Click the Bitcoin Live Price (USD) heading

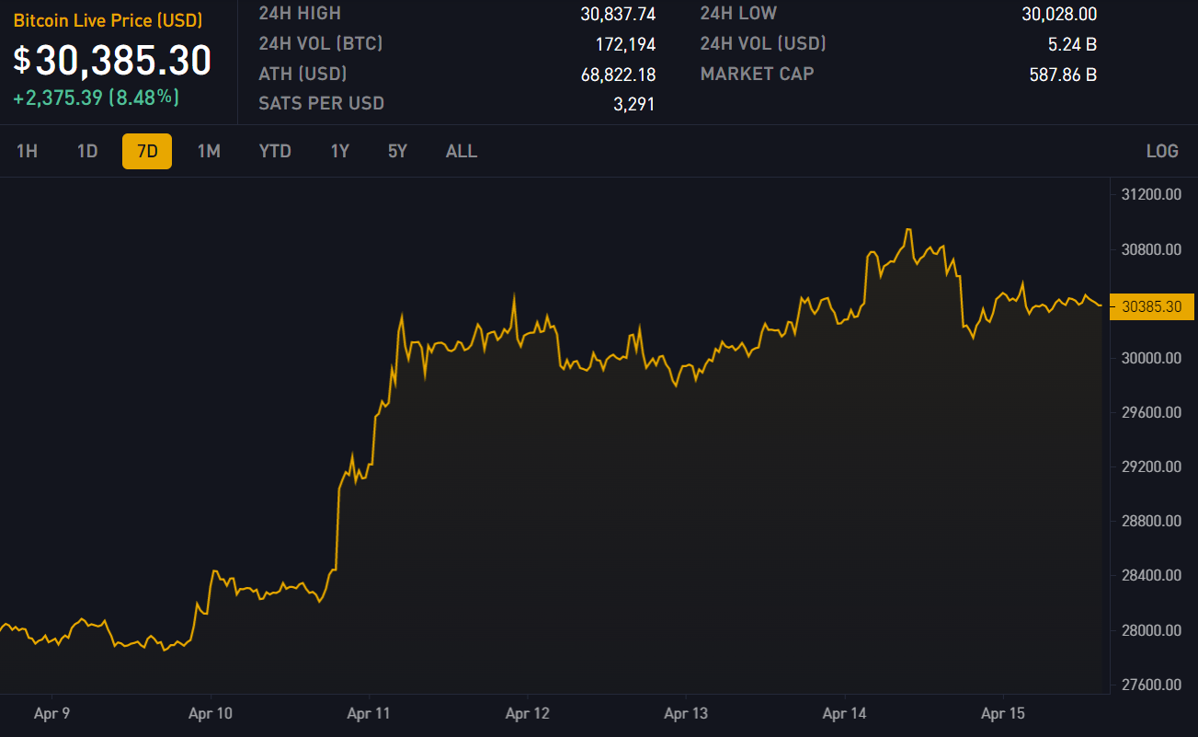click(108, 20)
